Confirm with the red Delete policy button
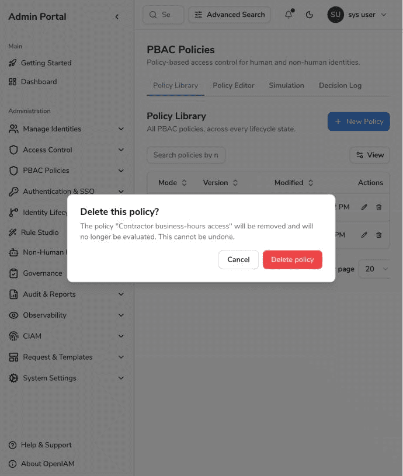The height and width of the screenshot is (476, 403). click(292, 259)
